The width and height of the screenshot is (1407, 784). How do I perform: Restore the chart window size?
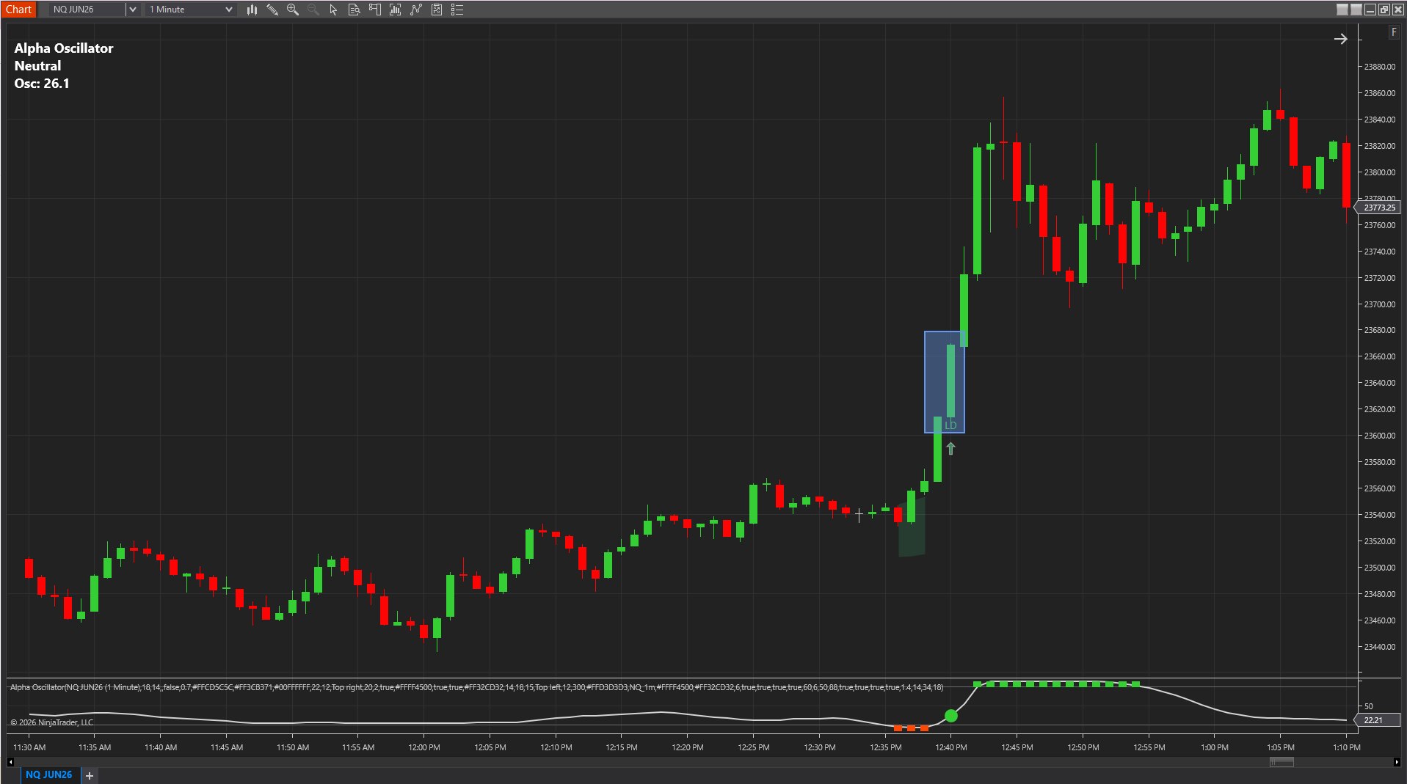pyautogui.click(x=1384, y=10)
